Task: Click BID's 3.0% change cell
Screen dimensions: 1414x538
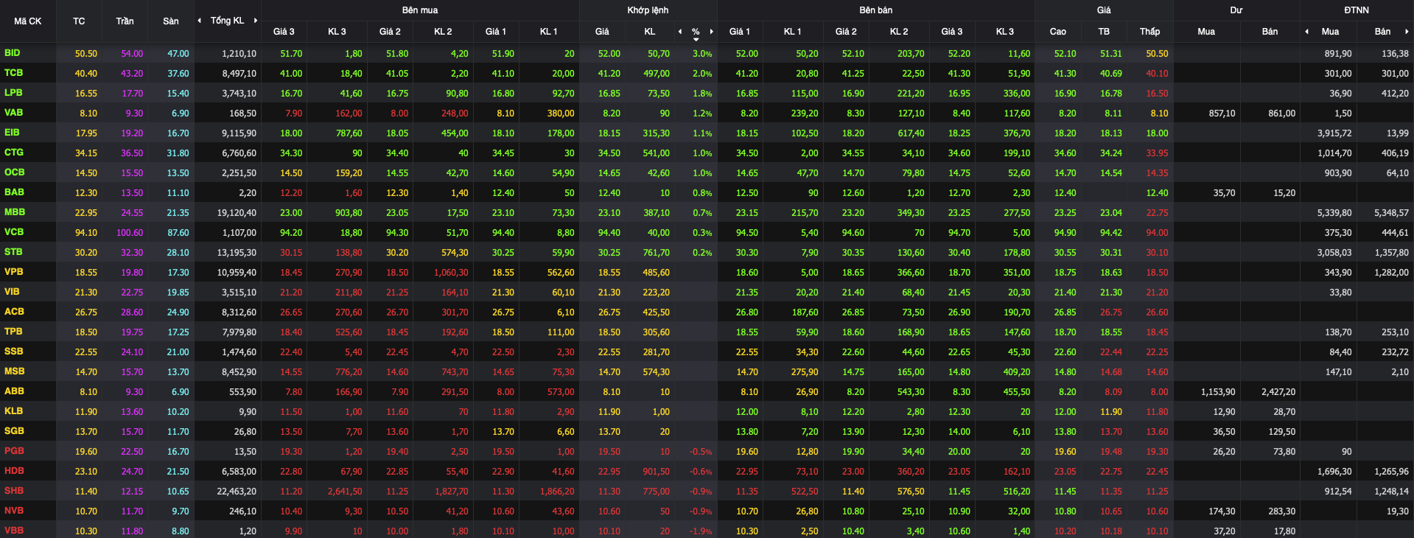Action: coord(702,54)
